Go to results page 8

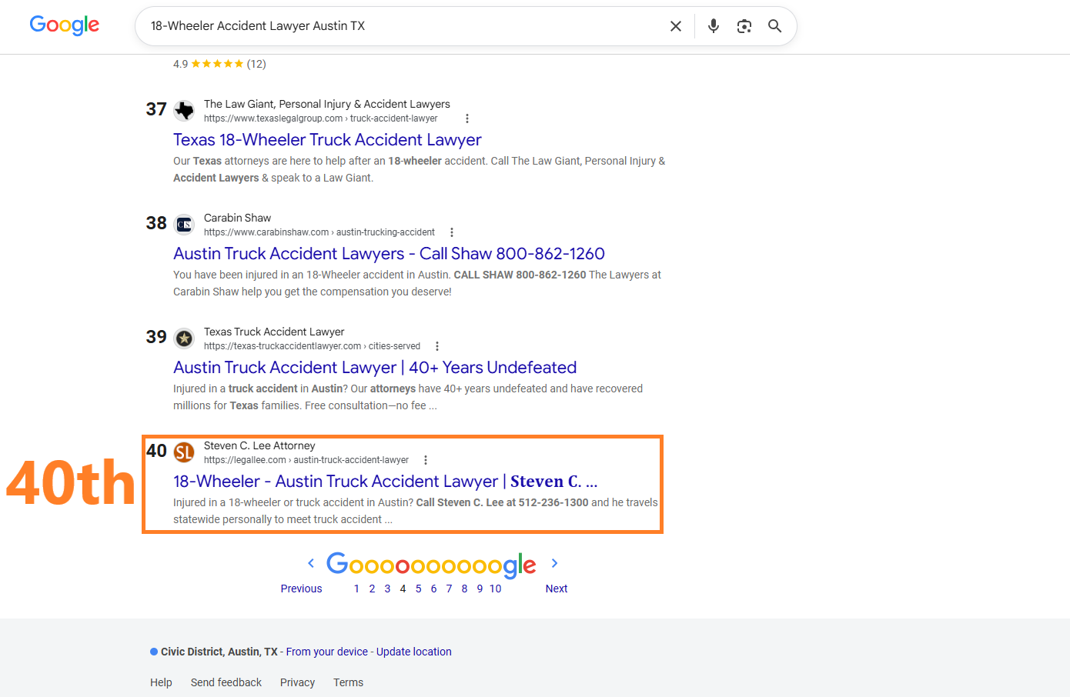pos(464,589)
